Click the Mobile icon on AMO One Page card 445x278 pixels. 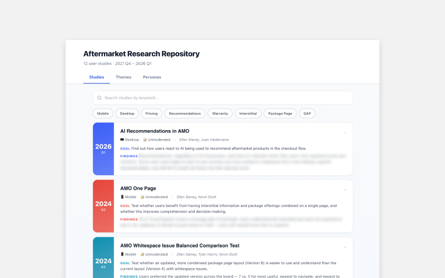coord(122,197)
